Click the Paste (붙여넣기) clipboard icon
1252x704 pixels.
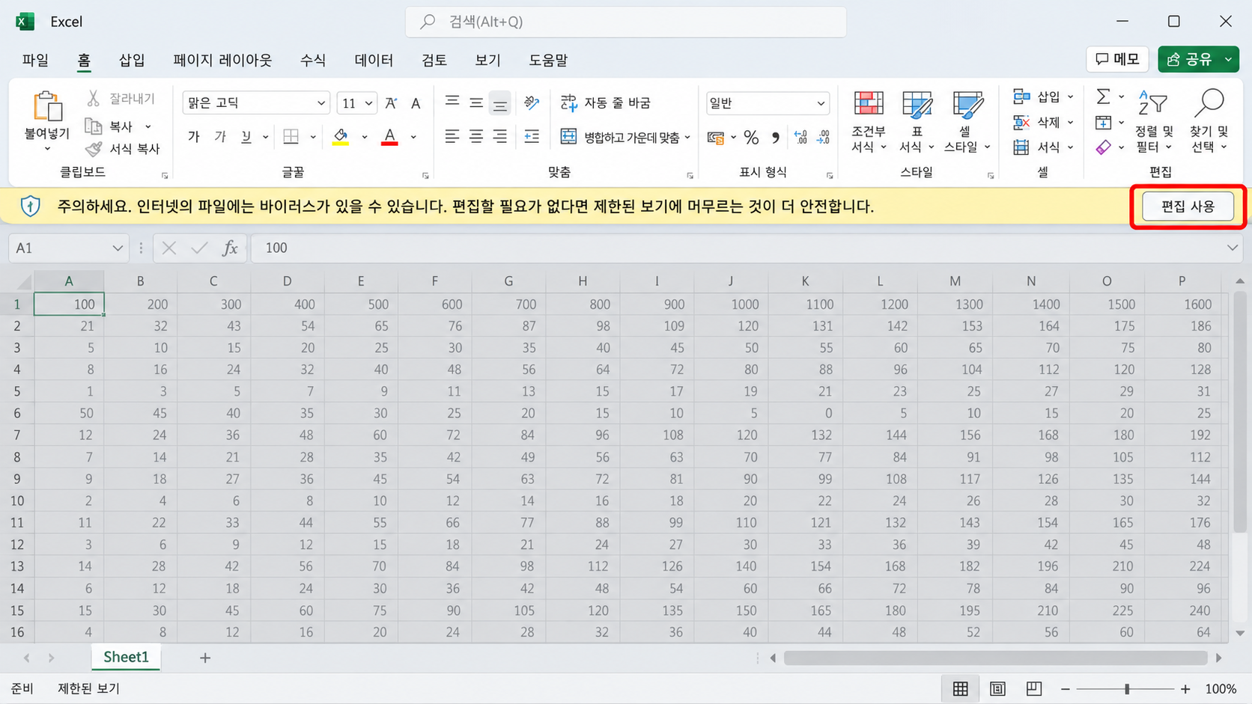pos(47,106)
